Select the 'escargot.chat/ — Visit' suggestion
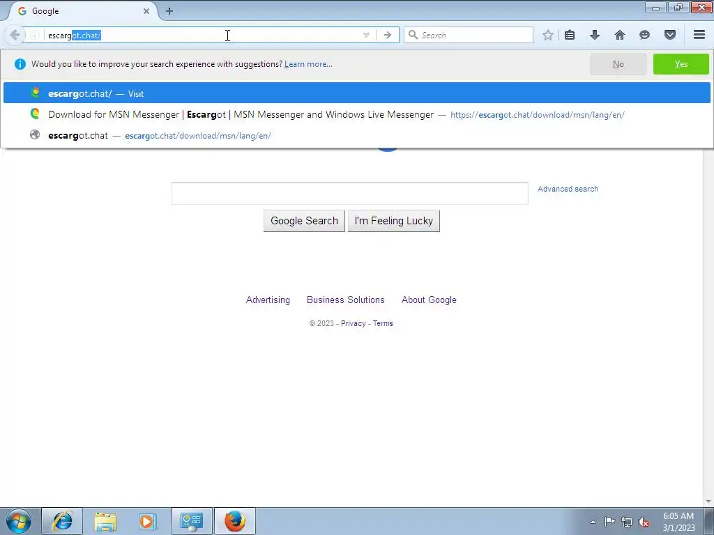Image resolution: width=714 pixels, height=535 pixels. click(x=356, y=93)
